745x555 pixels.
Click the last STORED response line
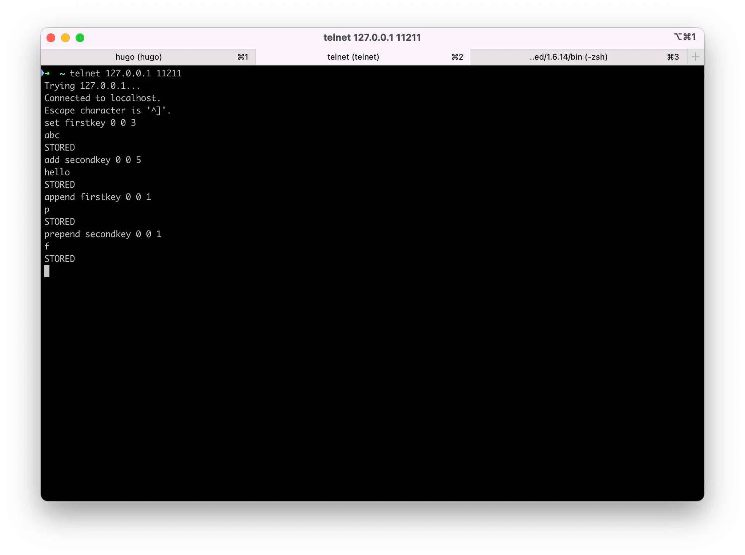(60, 259)
